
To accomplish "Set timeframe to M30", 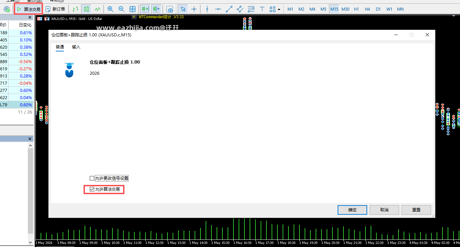I will (346, 9).
